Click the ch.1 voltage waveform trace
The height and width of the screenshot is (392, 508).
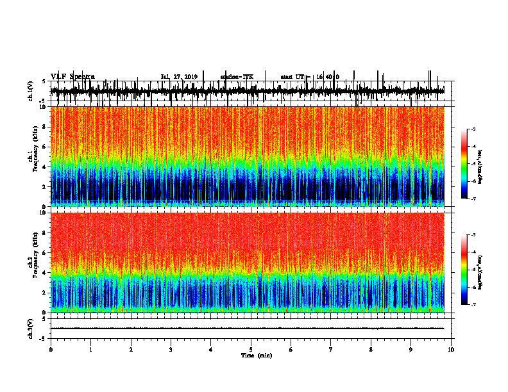[x=248, y=91]
